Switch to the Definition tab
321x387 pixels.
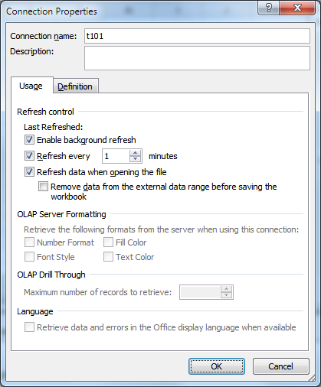[75, 86]
